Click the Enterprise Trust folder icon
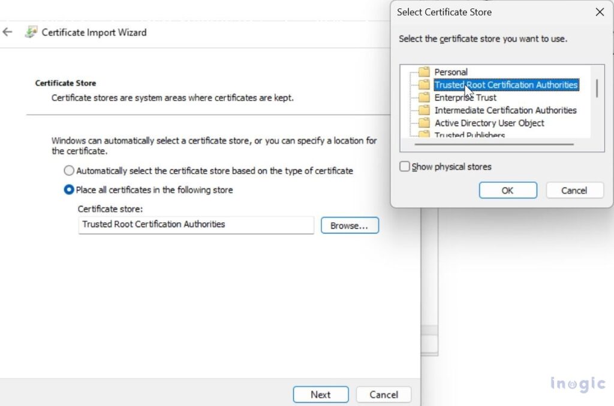The height and width of the screenshot is (406, 614). click(424, 97)
